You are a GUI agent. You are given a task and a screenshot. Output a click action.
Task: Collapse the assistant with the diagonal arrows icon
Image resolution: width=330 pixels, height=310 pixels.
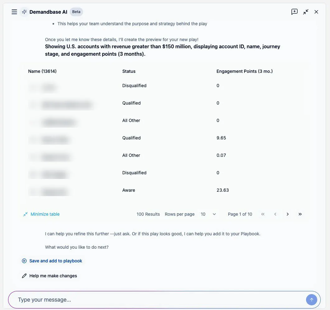[x=305, y=12]
